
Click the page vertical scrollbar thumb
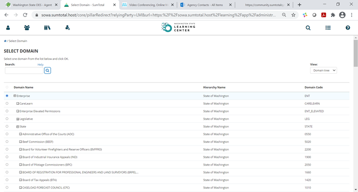(x=355, y=53)
